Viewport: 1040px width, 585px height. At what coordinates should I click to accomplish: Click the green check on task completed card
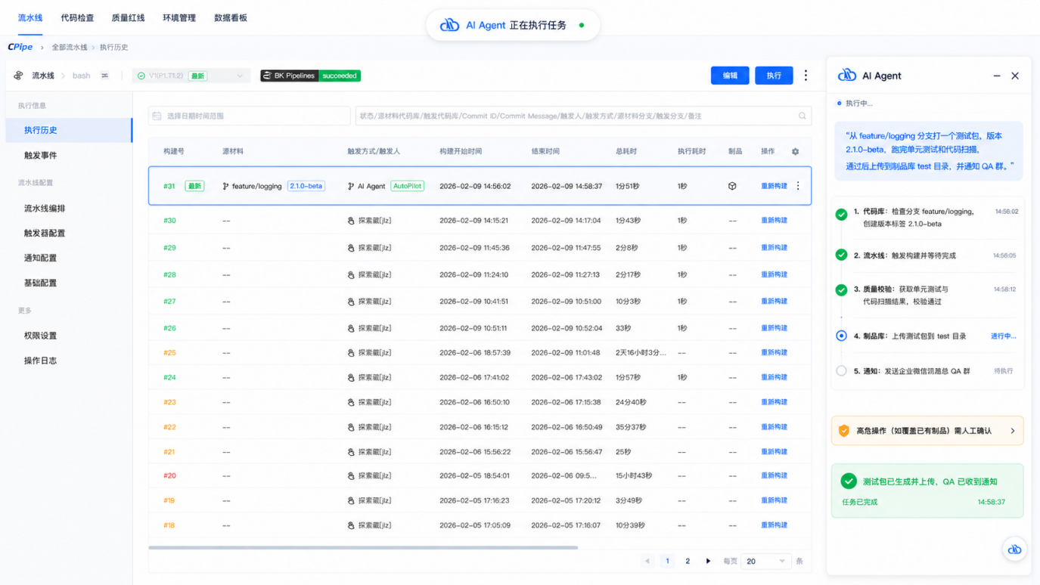point(849,481)
